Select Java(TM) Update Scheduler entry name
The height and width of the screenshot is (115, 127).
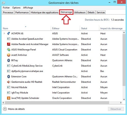click(25, 98)
